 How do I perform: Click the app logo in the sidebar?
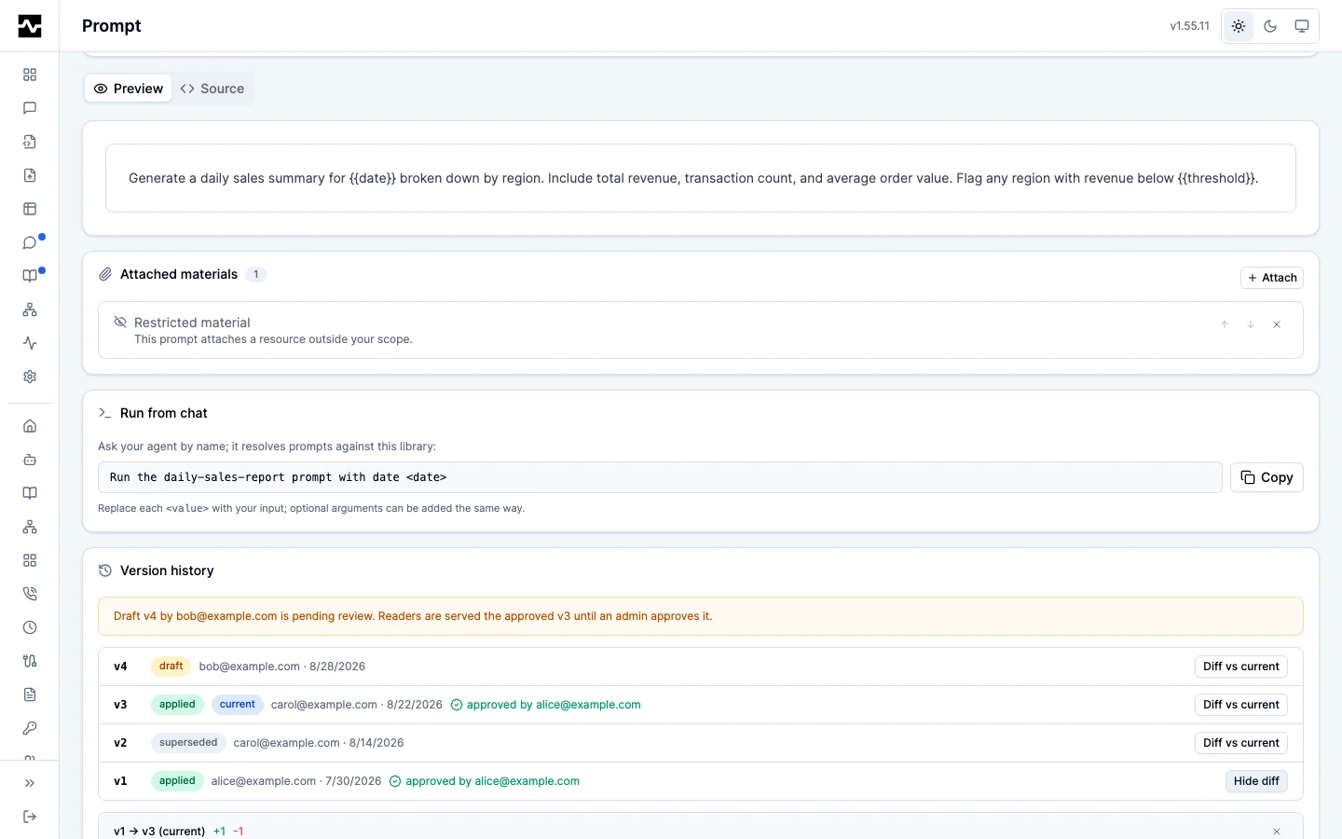pos(30,26)
